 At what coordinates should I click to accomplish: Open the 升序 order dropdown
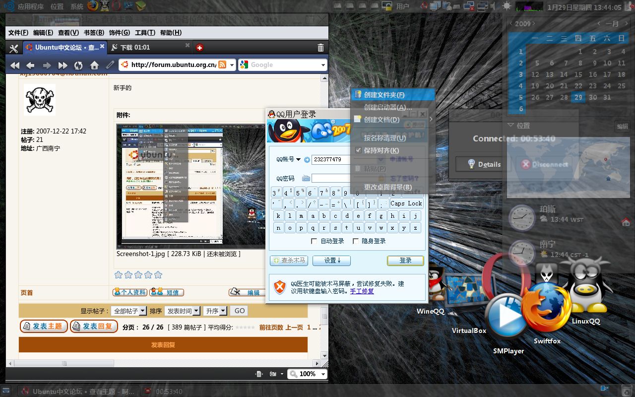pyautogui.click(x=223, y=311)
